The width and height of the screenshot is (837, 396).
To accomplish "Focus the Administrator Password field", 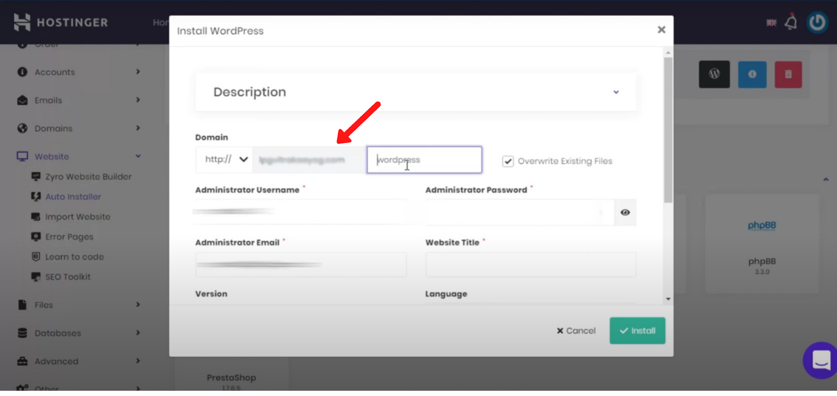I will tap(520, 212).
